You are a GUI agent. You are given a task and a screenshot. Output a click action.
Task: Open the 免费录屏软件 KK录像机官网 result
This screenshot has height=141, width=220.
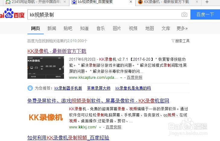pos(98,101)
